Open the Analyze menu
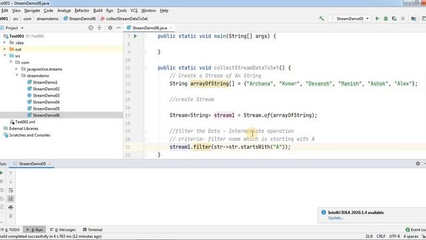Image resolution: width=426 pixels, height=240 pixels. click(x=64, y=11)
